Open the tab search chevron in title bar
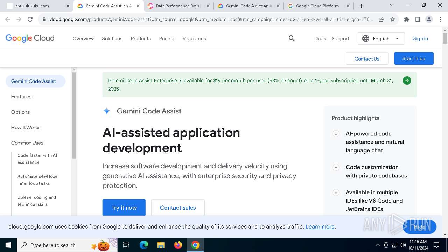 pyautogui.click(x=392, y=5)
